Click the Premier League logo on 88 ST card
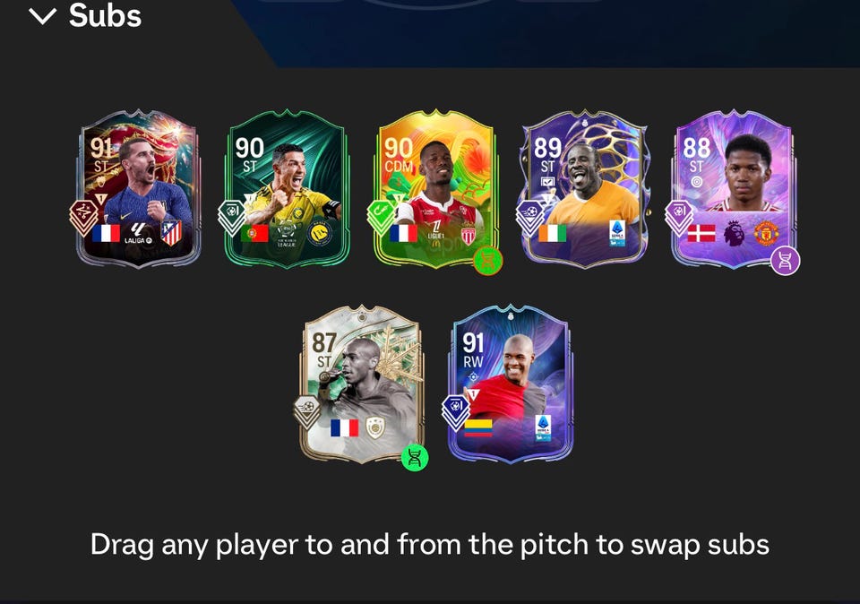The width and height of the screenshot is (860, 604). coord(734,234)
